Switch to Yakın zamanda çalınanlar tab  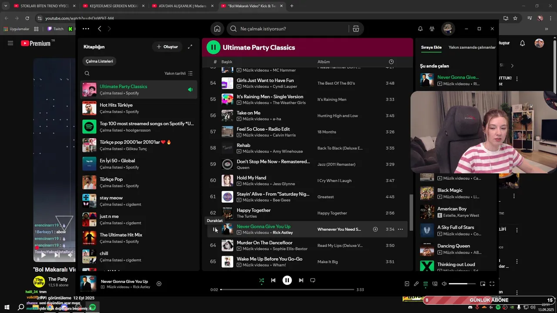(472, 47)
